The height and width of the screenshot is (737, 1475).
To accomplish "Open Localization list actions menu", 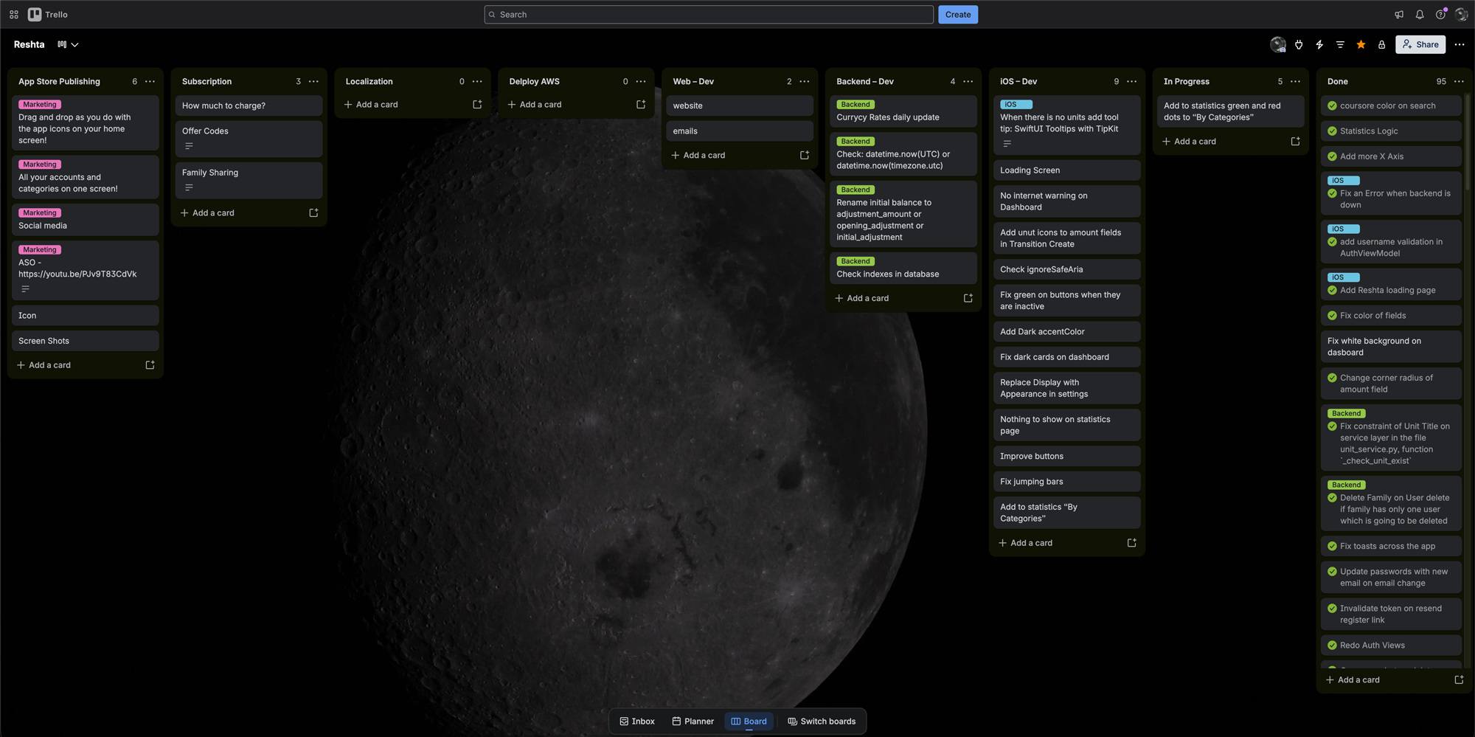I will pyautogui.click(x=477, y=81).
